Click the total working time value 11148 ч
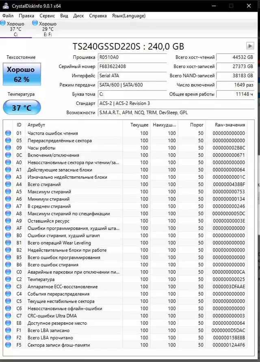 (235, 94)
